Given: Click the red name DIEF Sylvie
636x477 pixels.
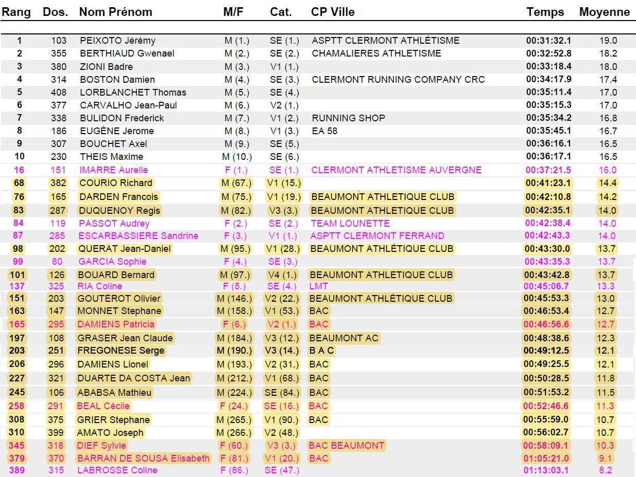Looking at the screenshot, I should [101, 446].
